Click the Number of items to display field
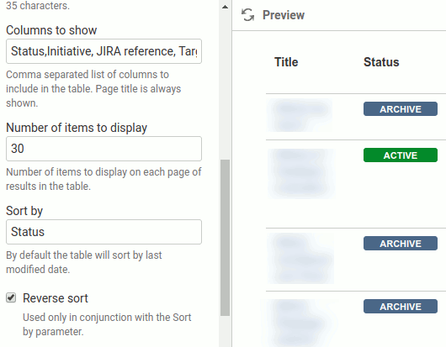This screenshot has height=347, width=446. click(104, 149)
